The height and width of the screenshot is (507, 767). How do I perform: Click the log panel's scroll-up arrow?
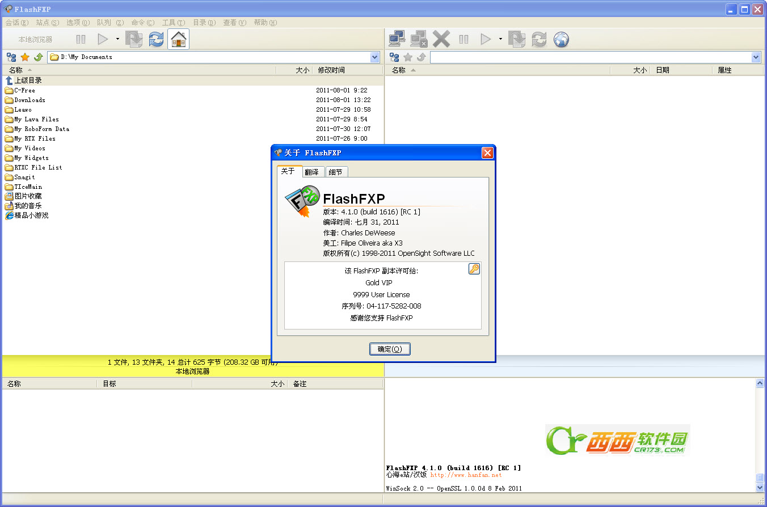point(760,383)
